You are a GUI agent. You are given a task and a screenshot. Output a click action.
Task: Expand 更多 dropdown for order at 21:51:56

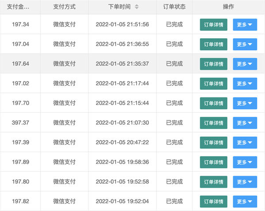click(x=245, y=25)
